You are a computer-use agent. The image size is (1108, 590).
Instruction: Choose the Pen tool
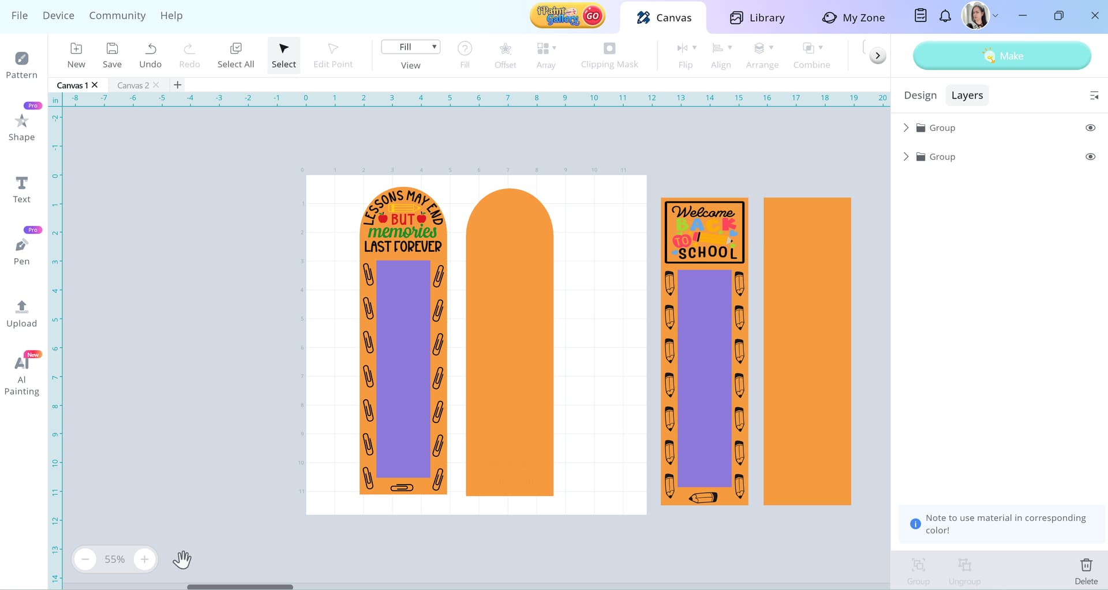[x=21, y=252]
